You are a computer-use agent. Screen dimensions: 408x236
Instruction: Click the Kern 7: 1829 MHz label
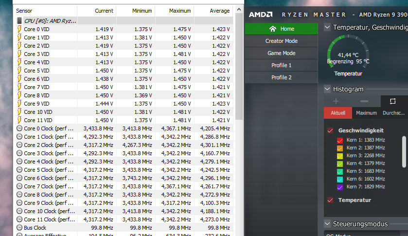(366, 187)
